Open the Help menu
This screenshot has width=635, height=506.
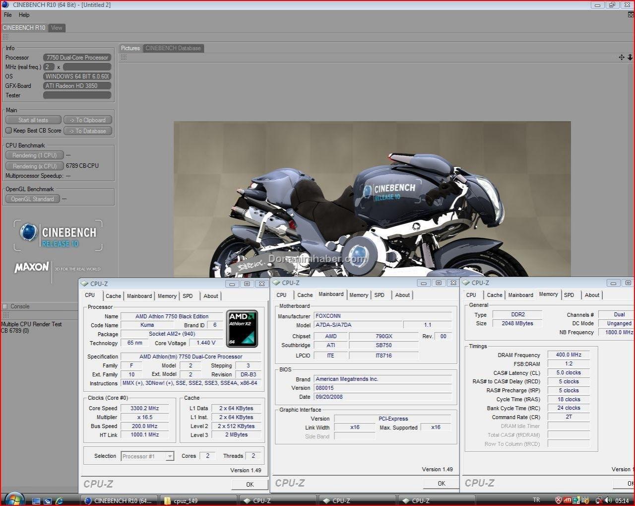[x=24, y=15]
